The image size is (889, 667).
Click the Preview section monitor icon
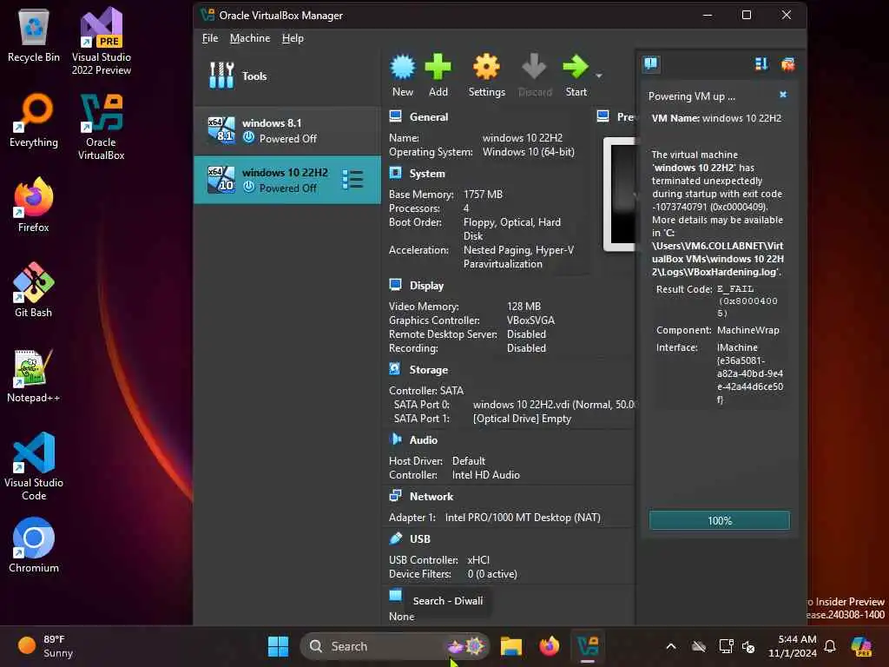[x=603, y=116]
